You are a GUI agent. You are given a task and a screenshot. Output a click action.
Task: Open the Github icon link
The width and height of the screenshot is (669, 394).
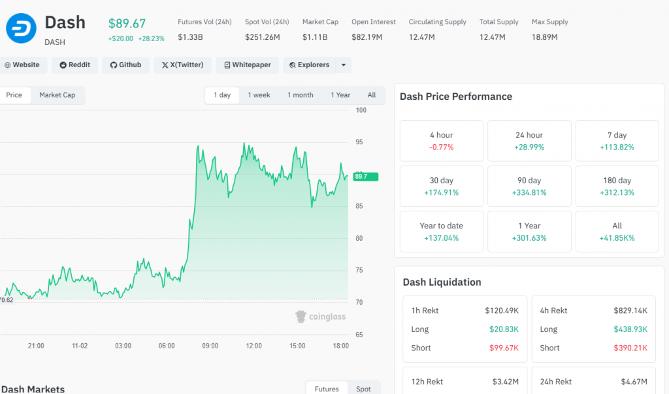113,65
